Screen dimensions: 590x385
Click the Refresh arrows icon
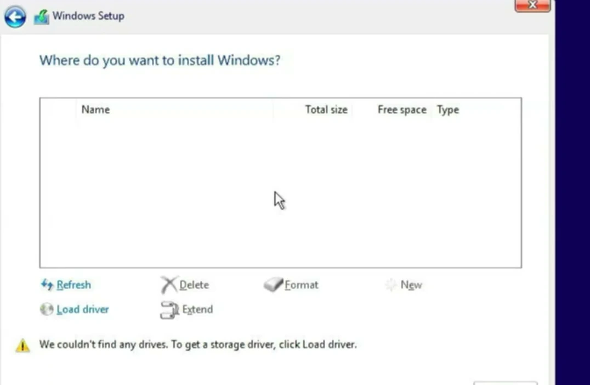(47, 285)
